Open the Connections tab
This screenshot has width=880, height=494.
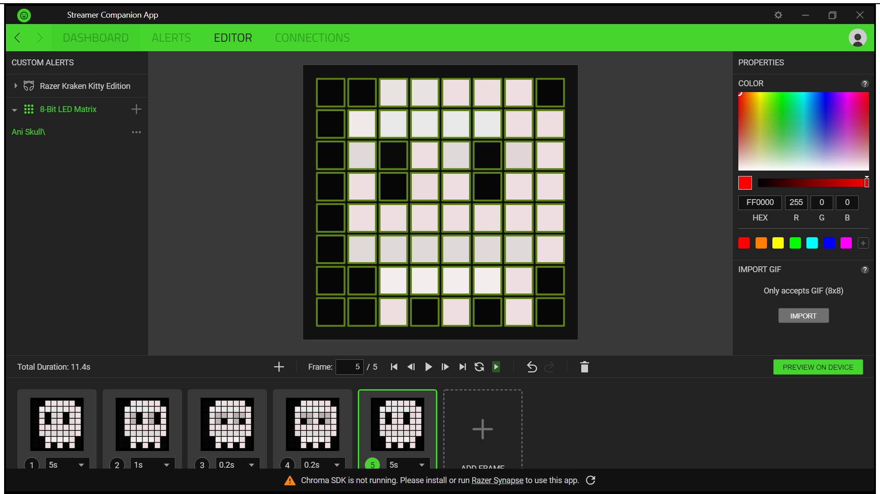tap(312, 38)
